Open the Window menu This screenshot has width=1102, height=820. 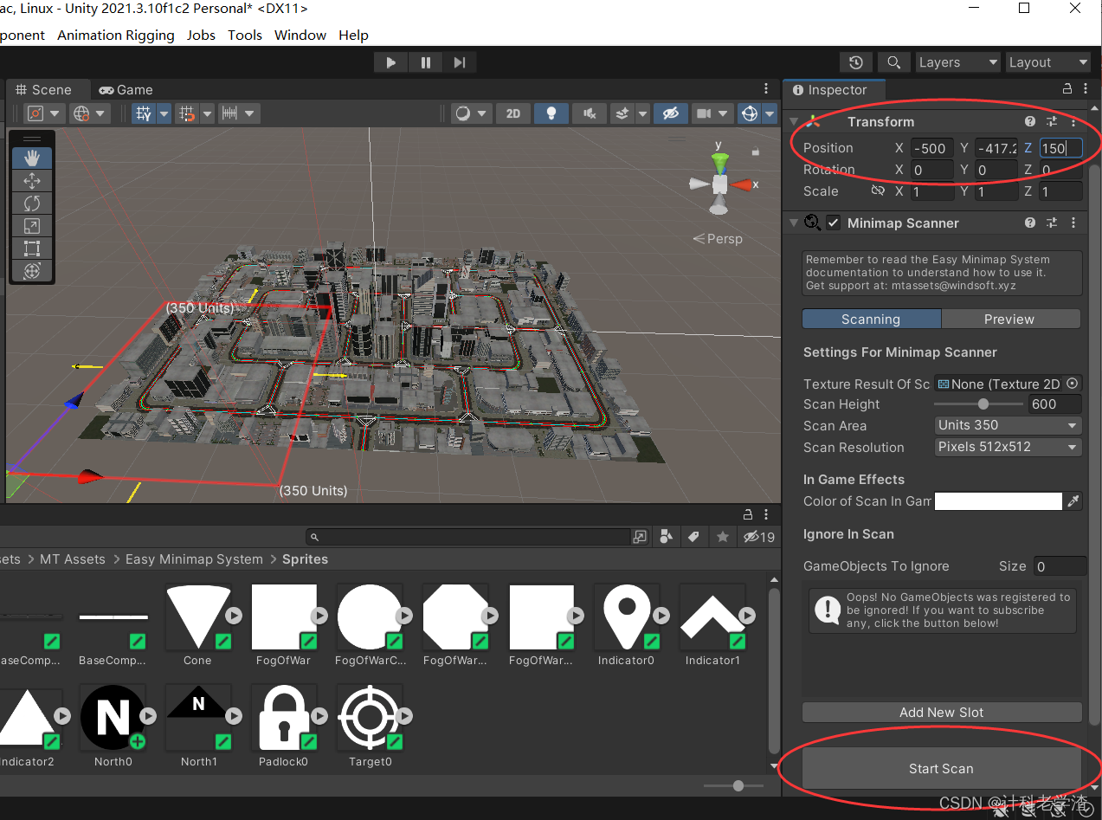pos(300,36)
